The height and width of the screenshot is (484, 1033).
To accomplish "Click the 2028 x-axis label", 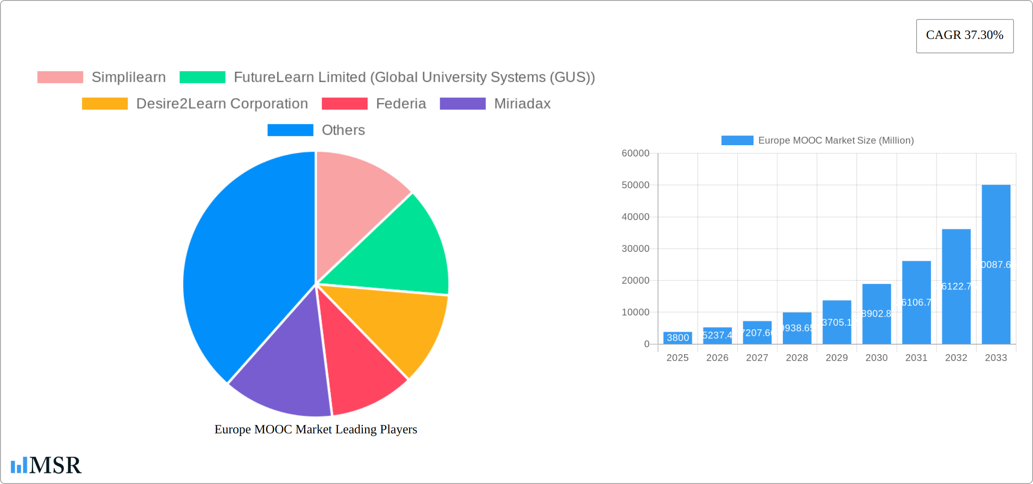I will pyautogui.click(x=797, y=358).
